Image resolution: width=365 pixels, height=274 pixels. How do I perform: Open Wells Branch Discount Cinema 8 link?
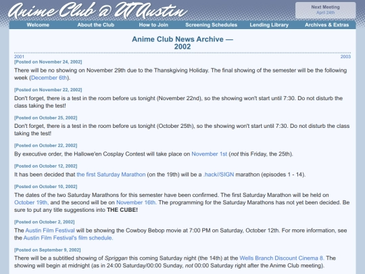[282, 258]
